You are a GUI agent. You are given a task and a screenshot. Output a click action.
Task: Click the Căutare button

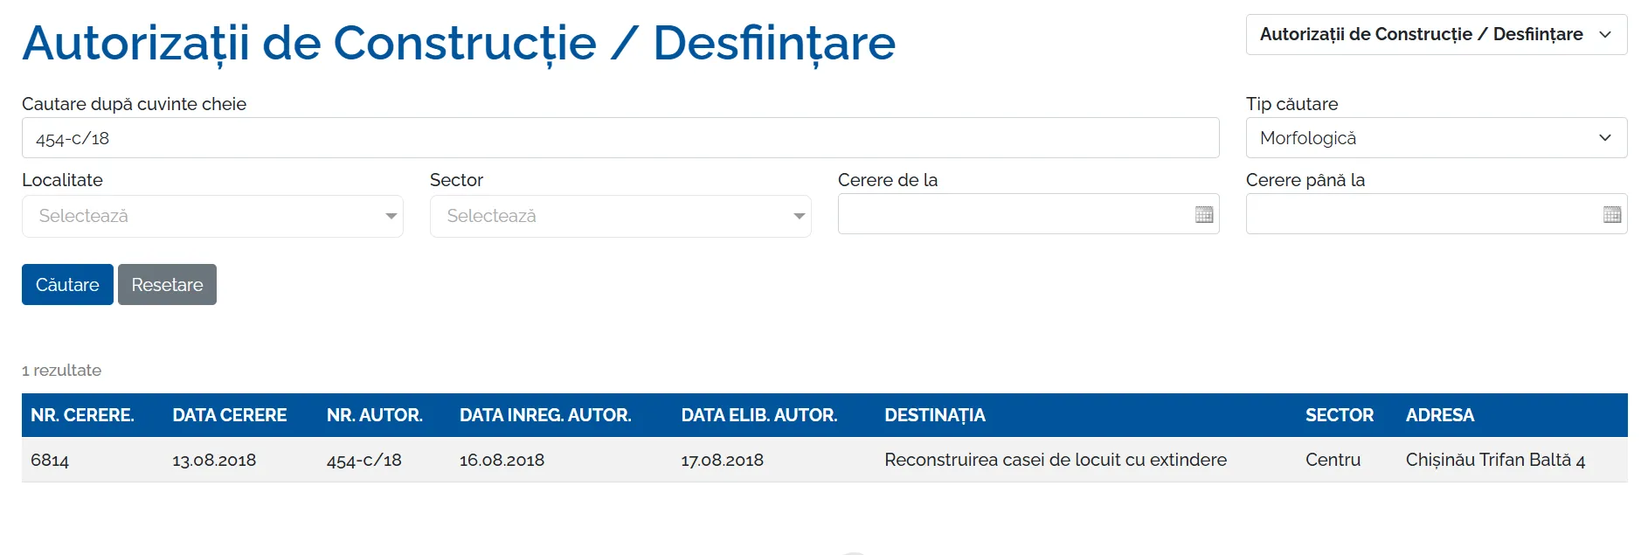pos(67,285)
